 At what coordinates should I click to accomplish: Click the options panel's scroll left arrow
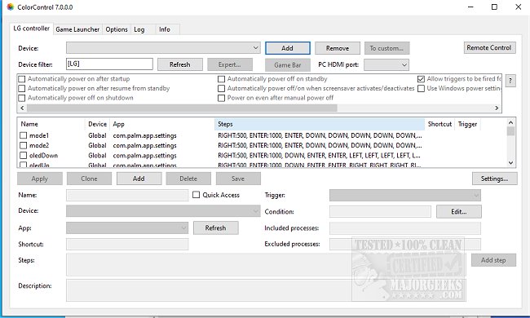pyautogui.click(x=22, y=108)
